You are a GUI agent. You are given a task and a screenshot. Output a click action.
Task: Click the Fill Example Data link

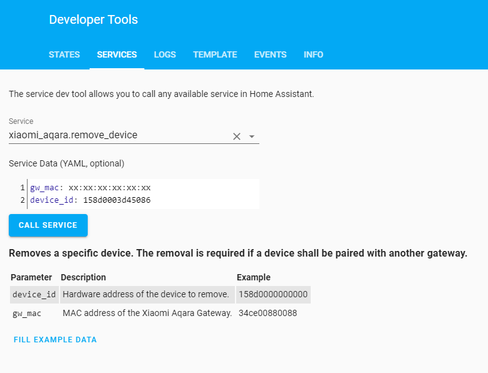55,340
